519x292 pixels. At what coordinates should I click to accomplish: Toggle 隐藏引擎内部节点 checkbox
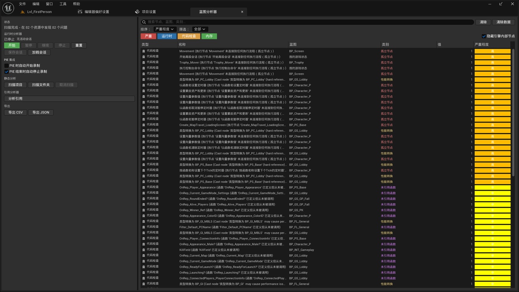pos(484,36)
